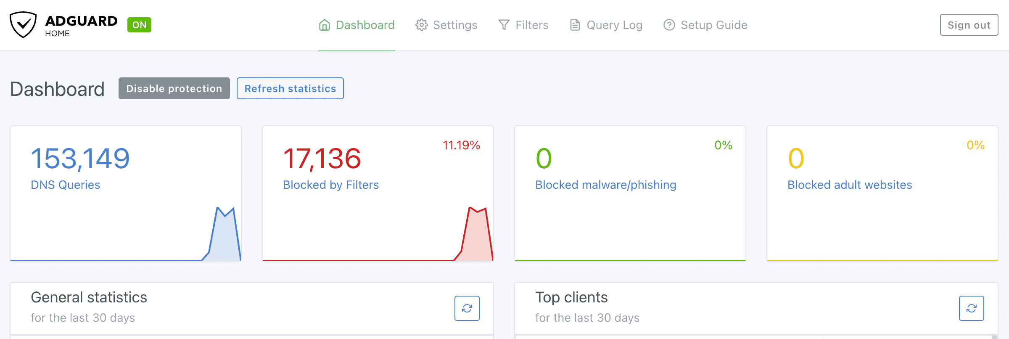The height and width of the screenshot is (339, 1009).
Task: Go to the Query Log tab
Action: [x=614, y=25]
